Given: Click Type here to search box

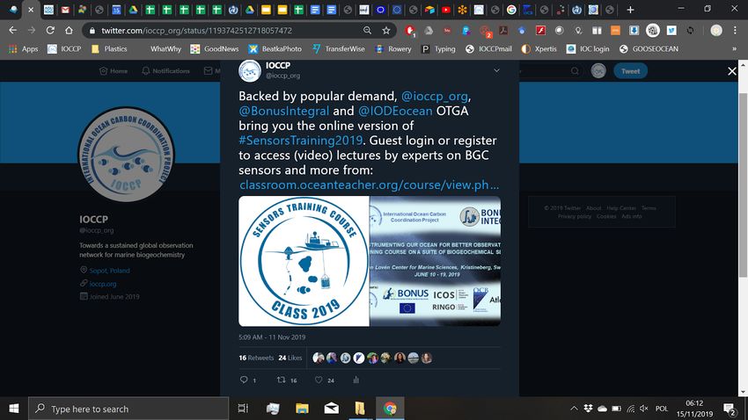Looking at the screenshot, I should [x=128, y=409].
